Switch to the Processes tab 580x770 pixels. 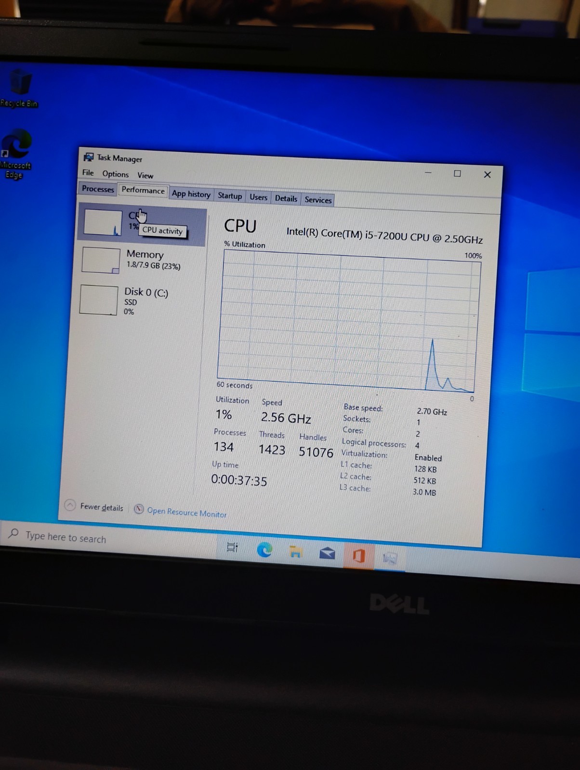pyautogui.click(x=98, y=189)
